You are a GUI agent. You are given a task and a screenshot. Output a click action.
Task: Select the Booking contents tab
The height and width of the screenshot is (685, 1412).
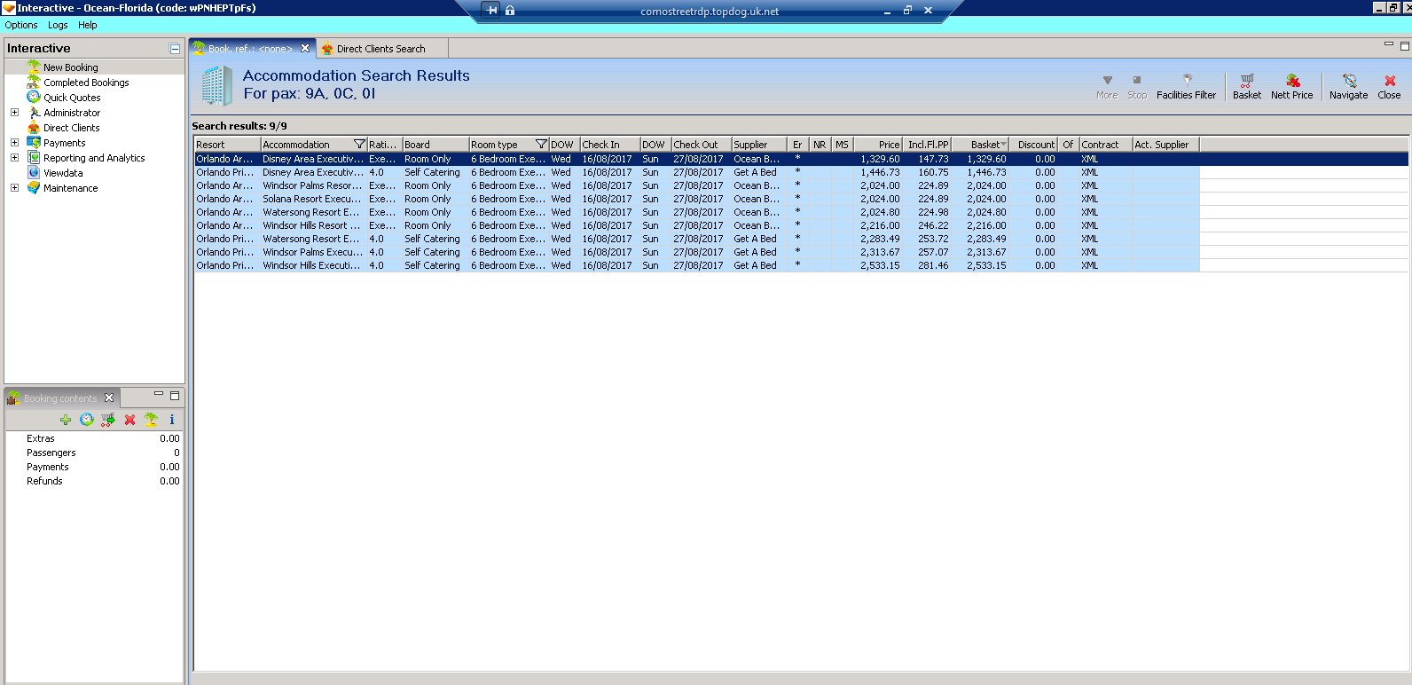tap(60, 398)
